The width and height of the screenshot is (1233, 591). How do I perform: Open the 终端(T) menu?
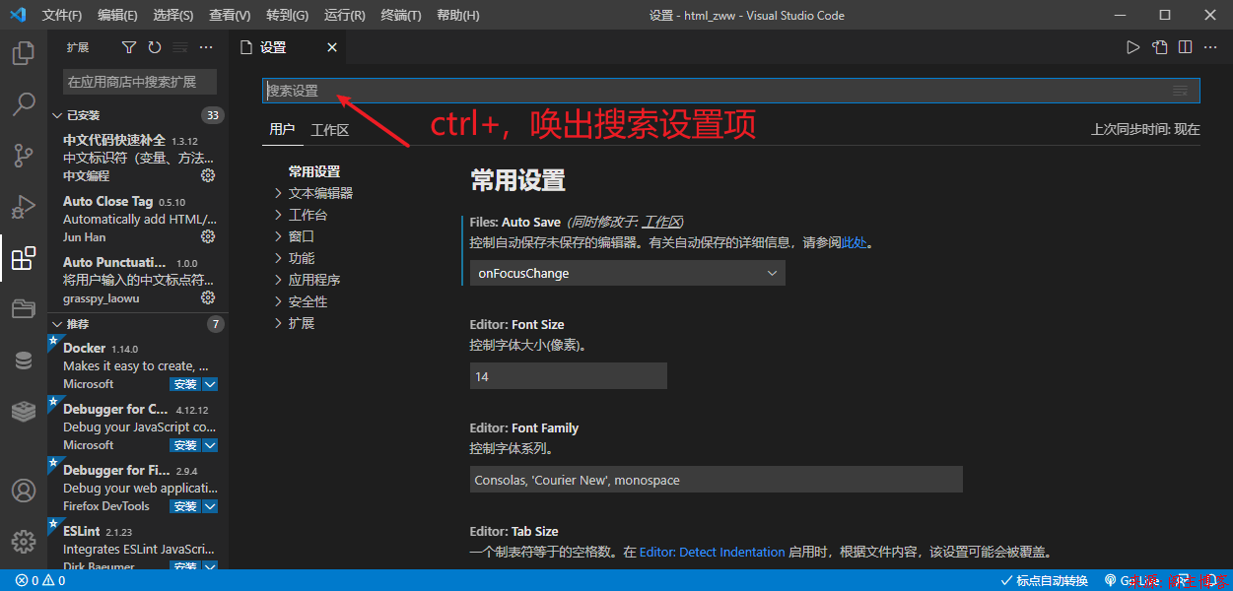pos(401,16)
